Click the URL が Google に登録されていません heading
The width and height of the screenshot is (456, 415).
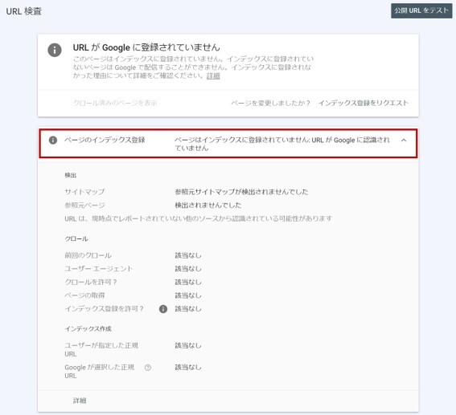146,47
